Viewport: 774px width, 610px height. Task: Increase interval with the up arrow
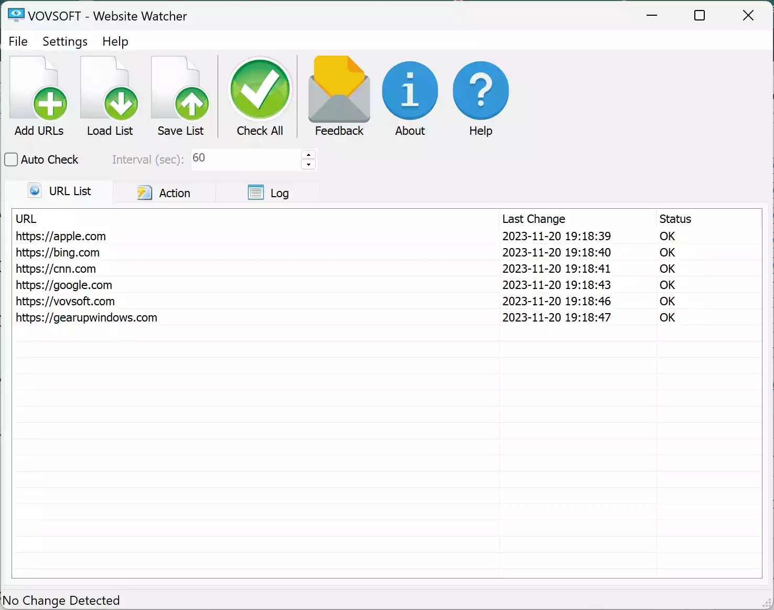click(x=308, y=155)
